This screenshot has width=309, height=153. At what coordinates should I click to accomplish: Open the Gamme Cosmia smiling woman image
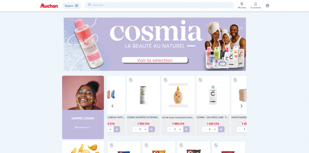pyautogui.click(x=83, y=93)
